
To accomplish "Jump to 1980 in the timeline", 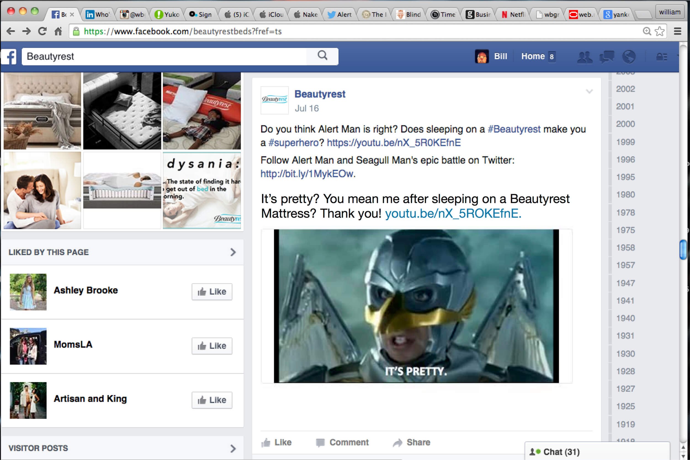I will (x=625, y=195).
